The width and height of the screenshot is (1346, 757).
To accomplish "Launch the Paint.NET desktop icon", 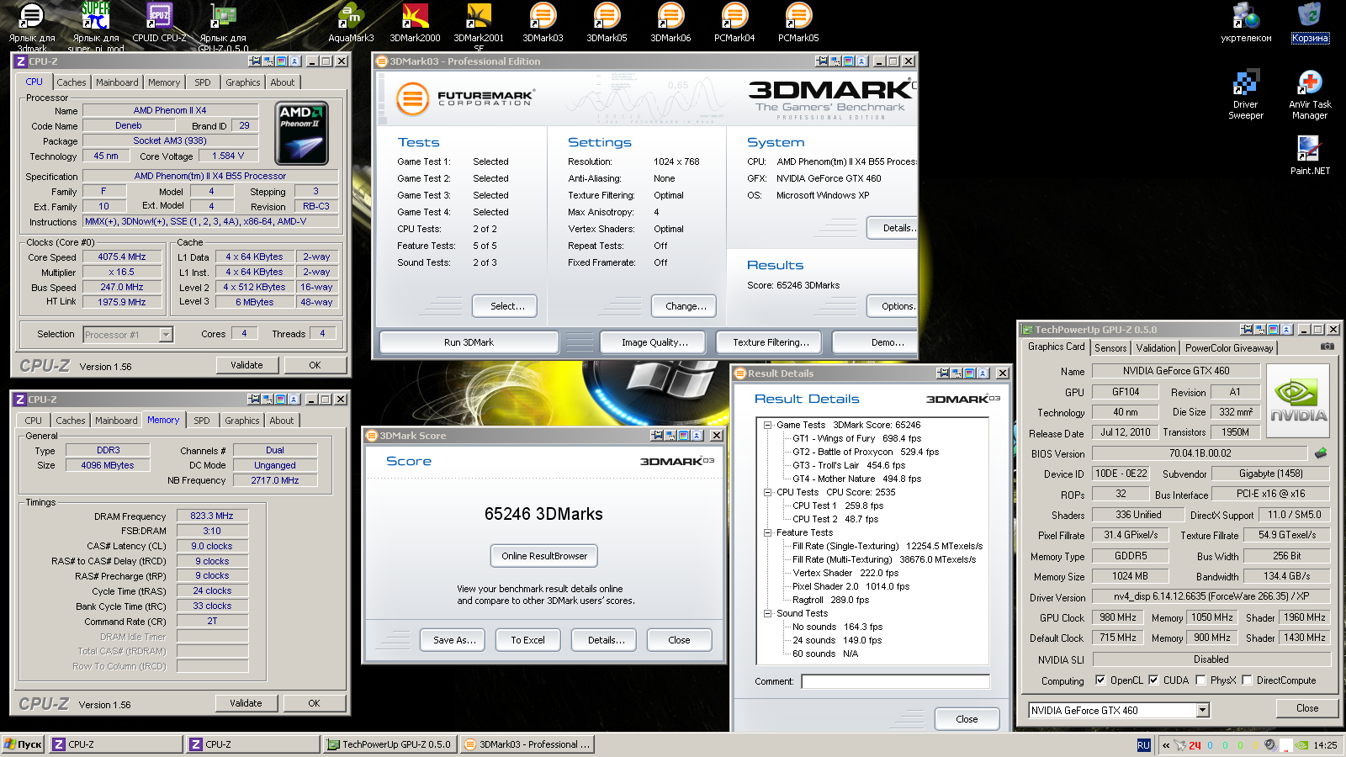I will click(x=1310, y=155).
